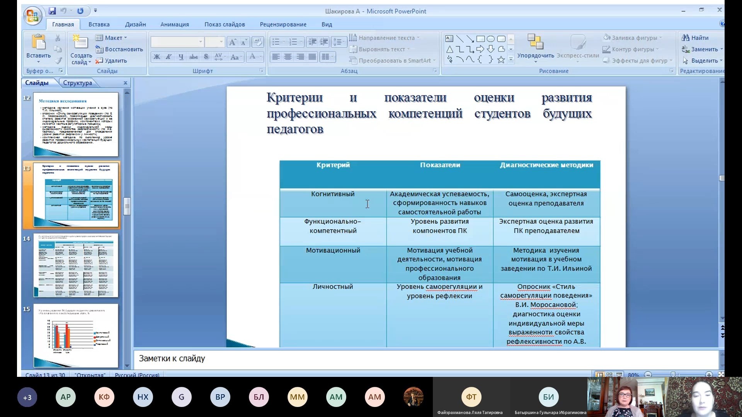742x417 pixels.
Task: Open the Показ слайдов tab
Action: (x=225, y=24)
